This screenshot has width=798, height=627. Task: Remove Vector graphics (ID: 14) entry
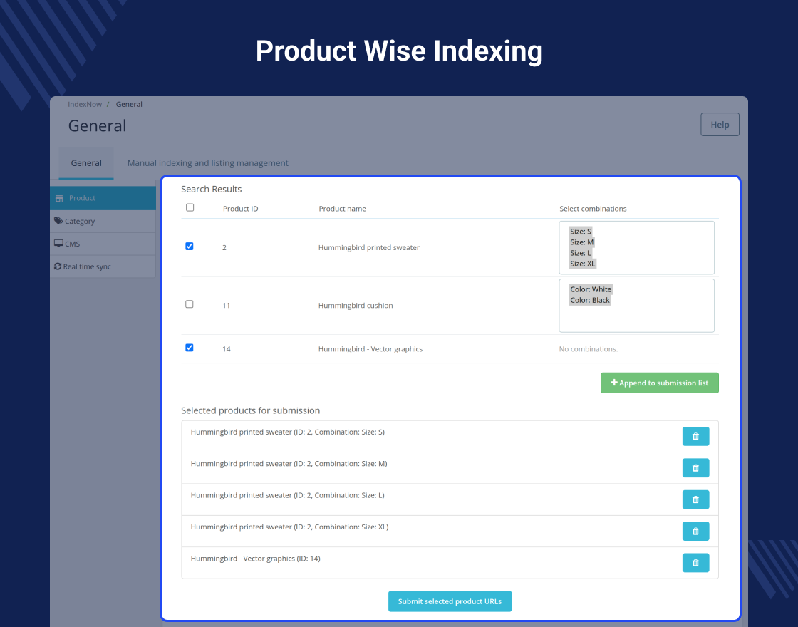coord(695,562)
